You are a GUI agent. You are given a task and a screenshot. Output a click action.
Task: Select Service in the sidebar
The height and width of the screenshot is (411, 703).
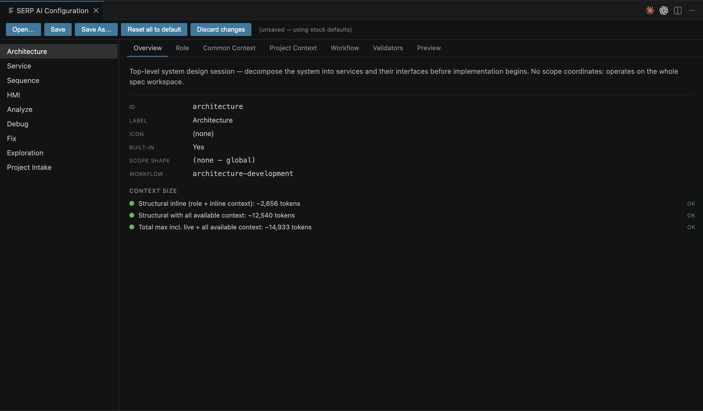click(x=58, y=66)
